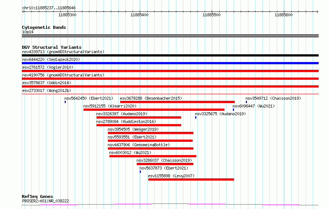Click the nsv3286037 (Chaisson2019) label
The height and width of the screenshot is (209, 329).
[x=164, y=160]
